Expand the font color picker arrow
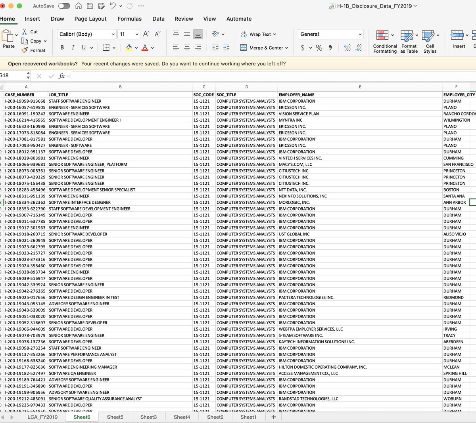 pyautogui.click(x=152, y=48)
